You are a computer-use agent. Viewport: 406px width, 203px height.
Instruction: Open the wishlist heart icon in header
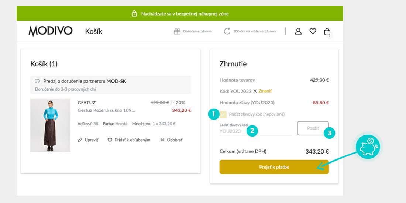[313, 31]
